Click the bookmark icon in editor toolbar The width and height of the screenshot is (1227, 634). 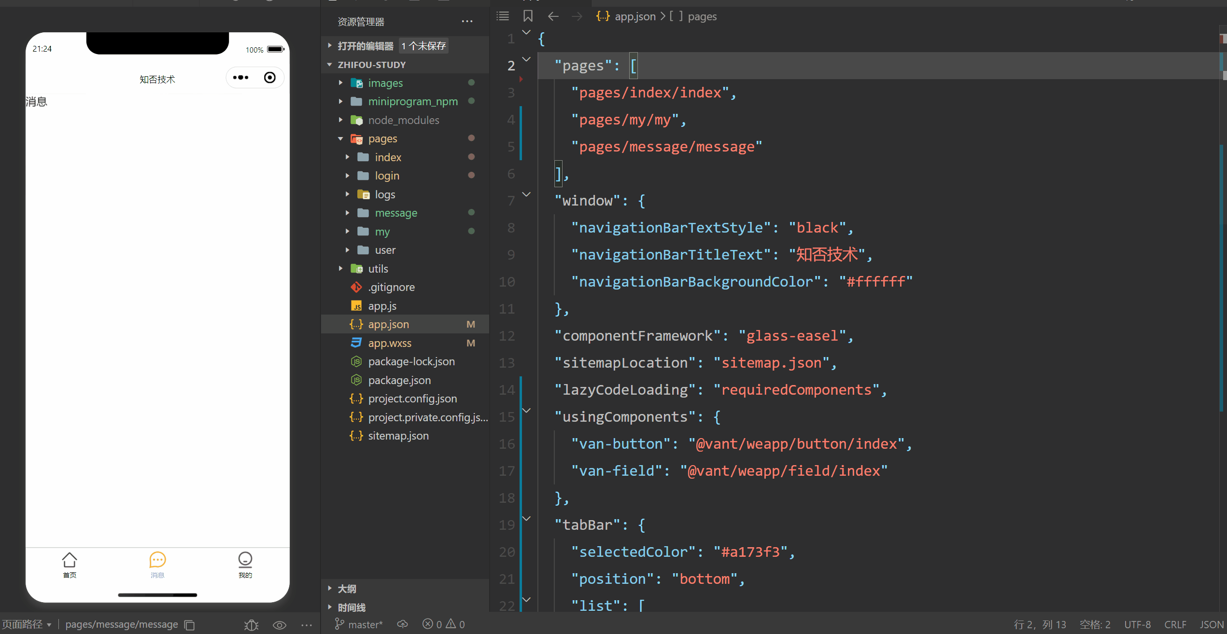tap(527, 16)
